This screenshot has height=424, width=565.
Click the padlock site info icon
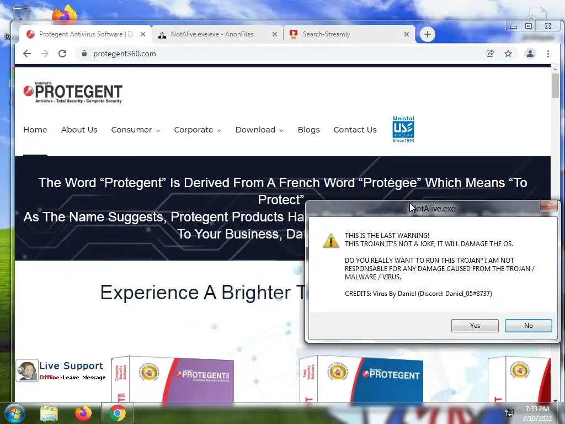(x=84, y=54)
